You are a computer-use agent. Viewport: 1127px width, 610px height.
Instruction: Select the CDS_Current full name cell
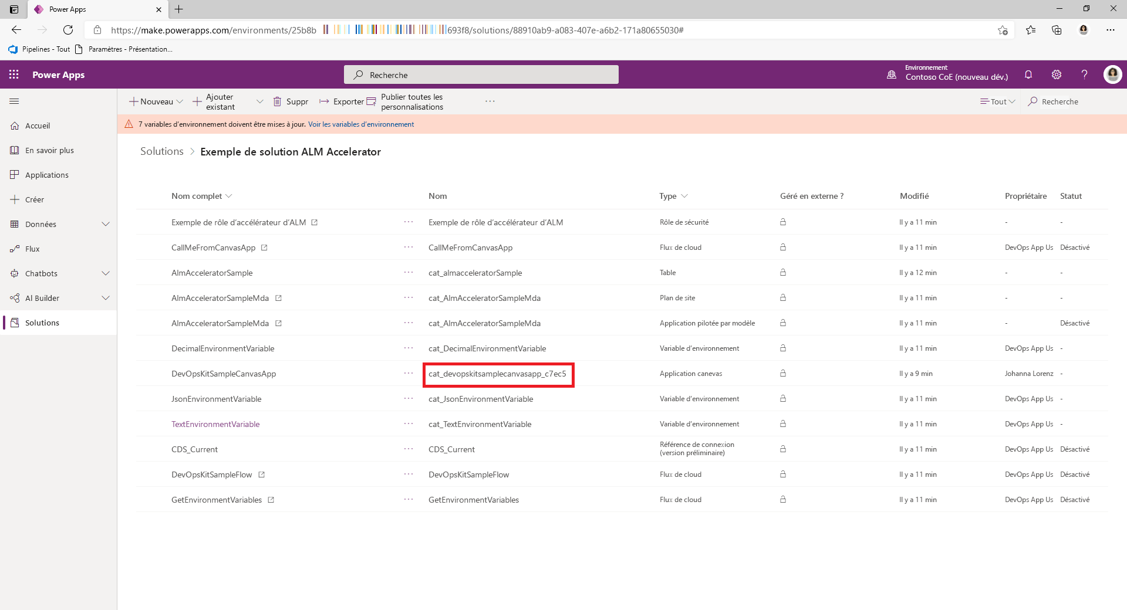click(x=194, y=449)
